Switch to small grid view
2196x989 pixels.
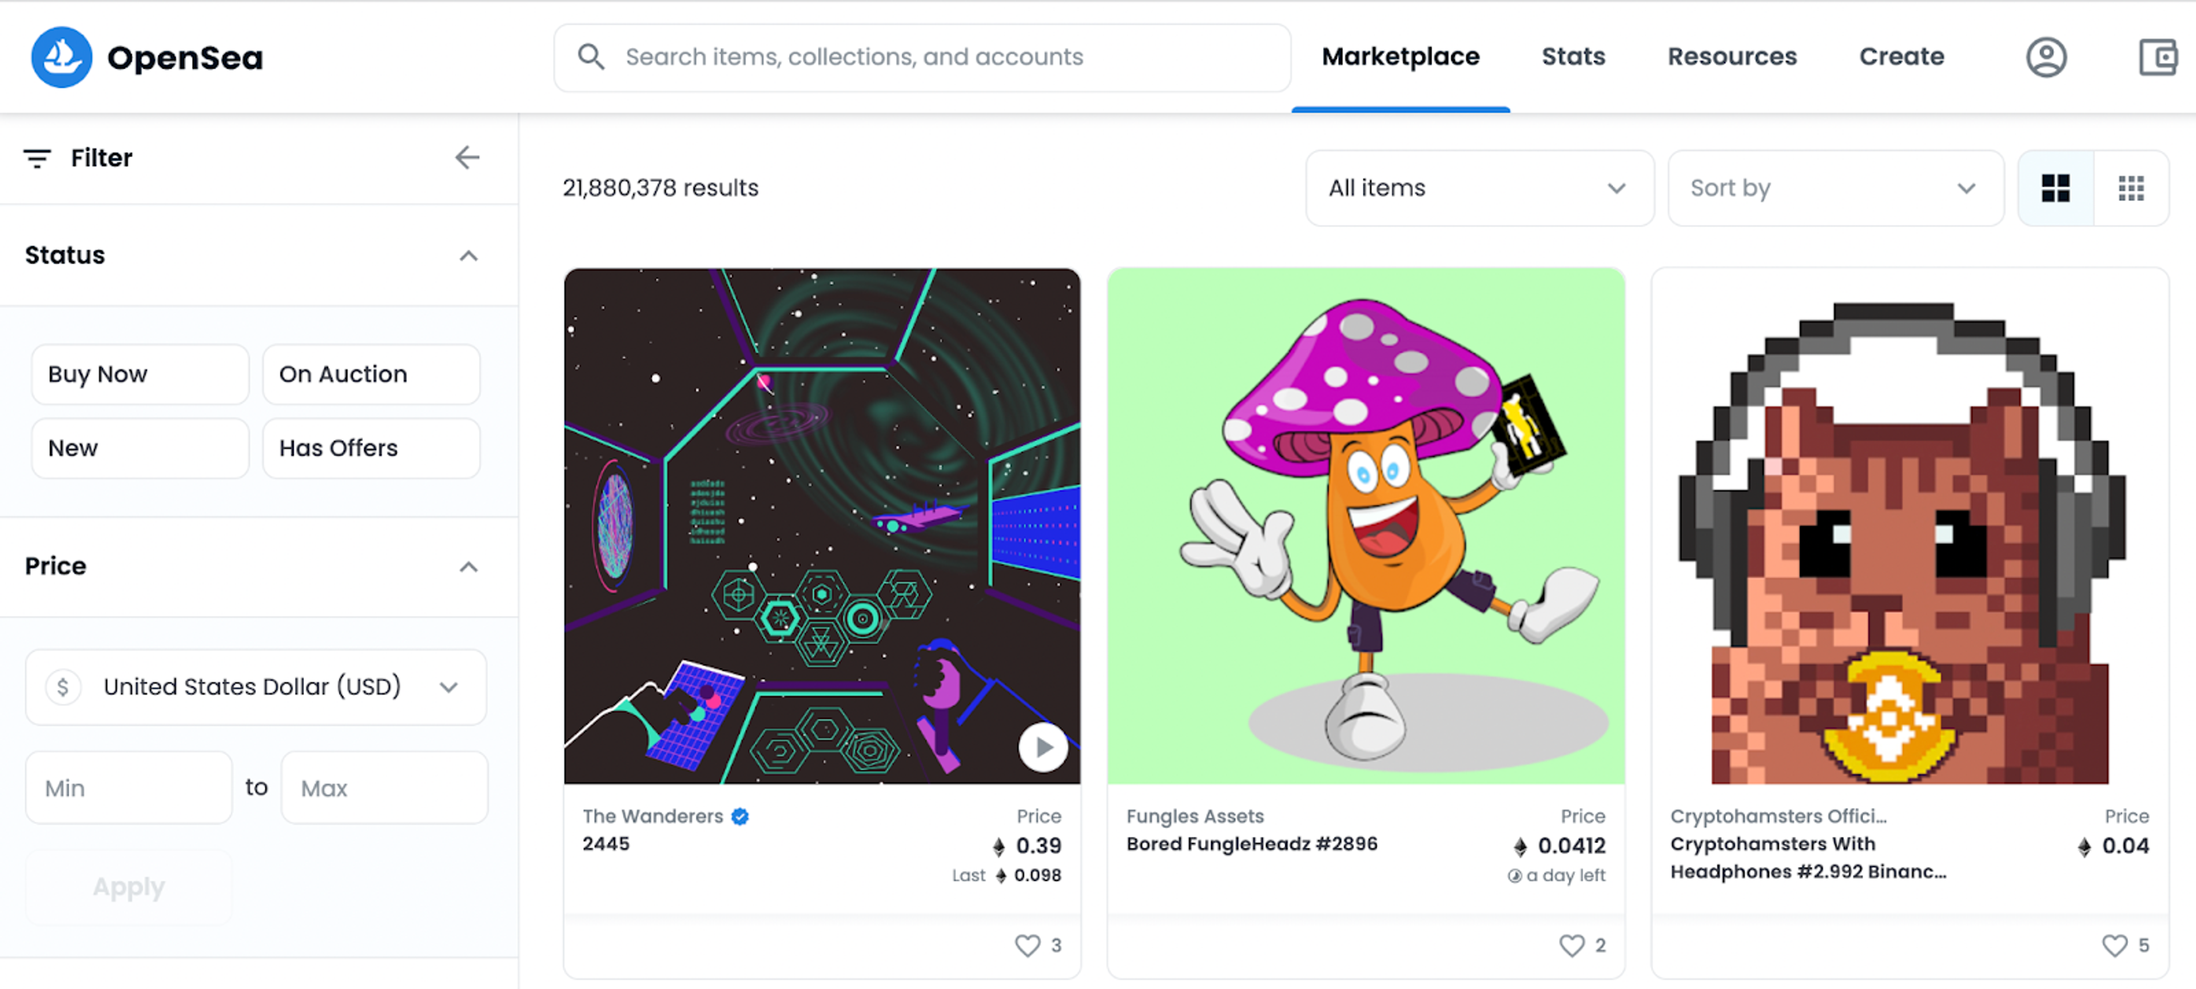pyautogui.click(x=2131, y=188)
